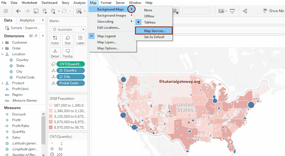Open the Analysis menu
The width and height of the screenshot is (285, 156).
point(79,3)
